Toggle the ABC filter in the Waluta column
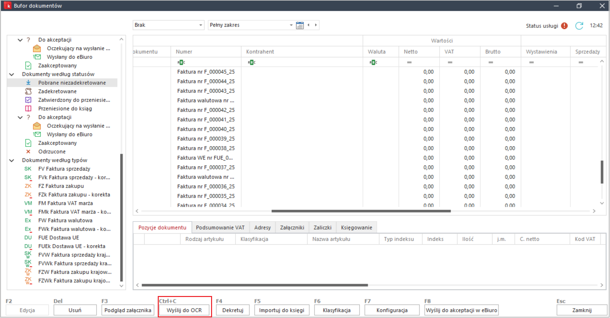This screenshot has height=318, width=610. tap(373, 62)
